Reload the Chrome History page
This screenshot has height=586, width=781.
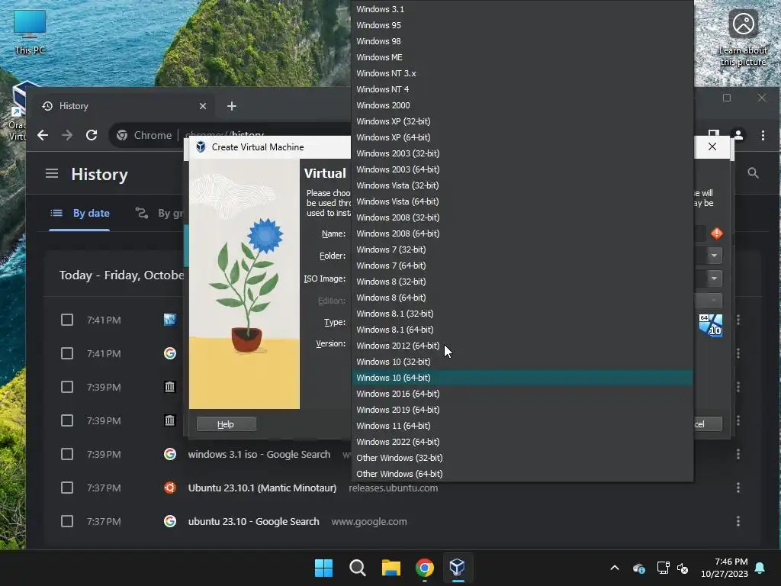(x=92, y=135)
